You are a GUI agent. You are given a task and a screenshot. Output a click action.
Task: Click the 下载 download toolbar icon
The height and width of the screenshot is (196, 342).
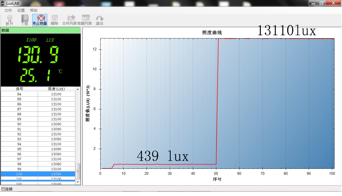[x=24, y=20]
